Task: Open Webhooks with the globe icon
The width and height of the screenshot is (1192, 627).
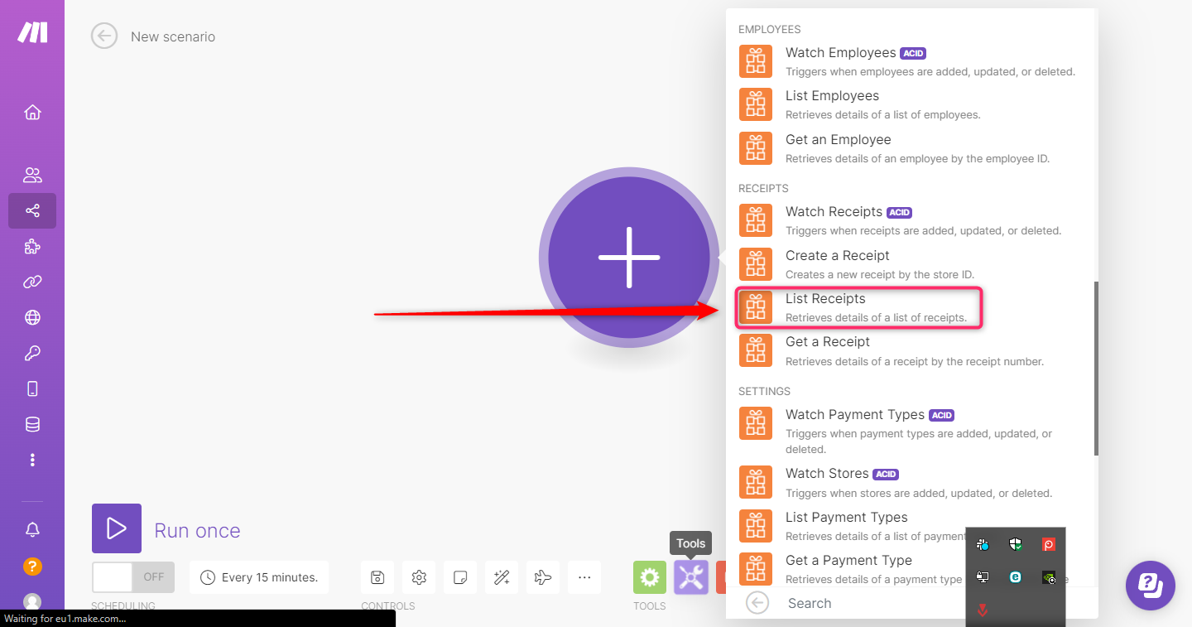Action: [32, 317]
